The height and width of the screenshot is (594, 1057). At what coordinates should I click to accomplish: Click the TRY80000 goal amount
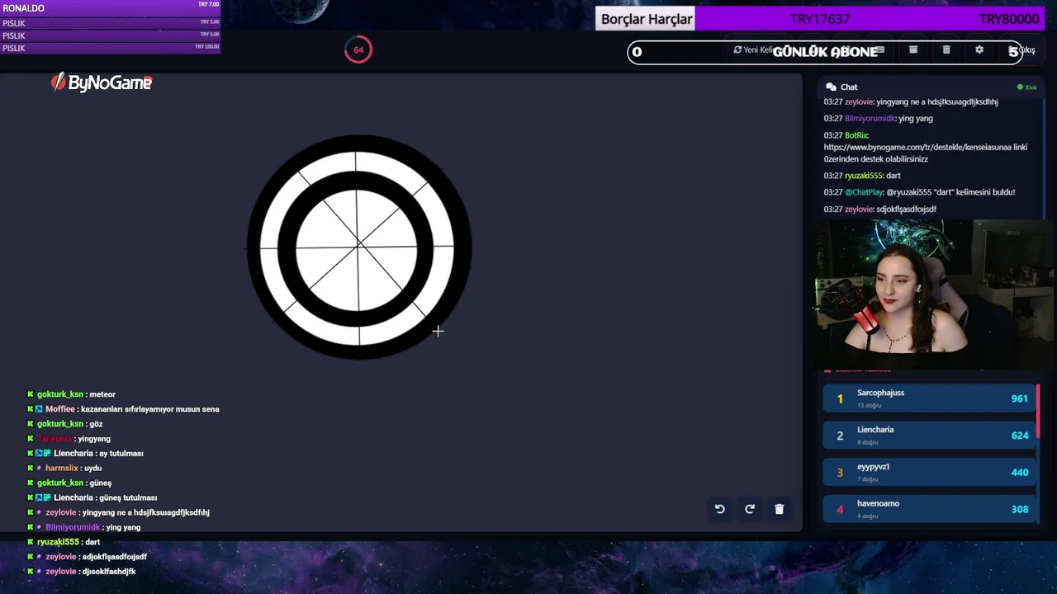pyautogui.click(x=1009, y=19)
